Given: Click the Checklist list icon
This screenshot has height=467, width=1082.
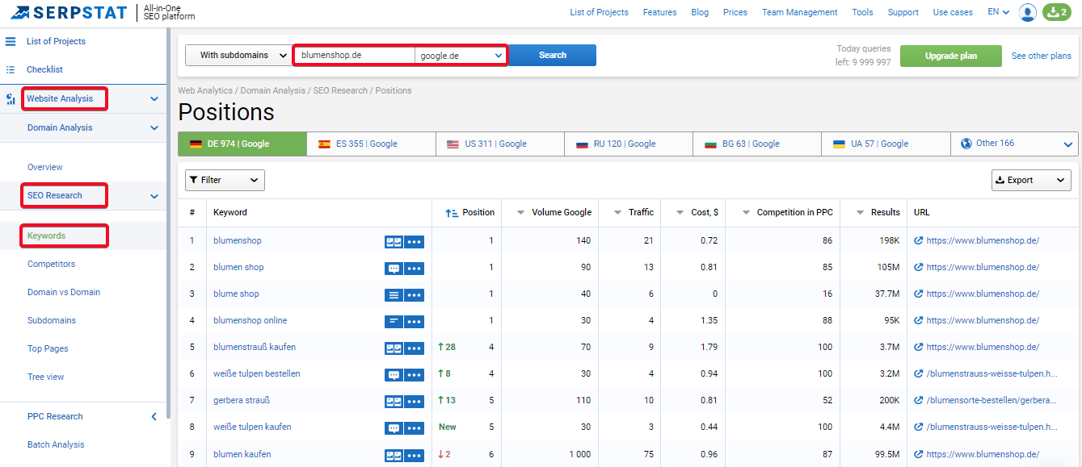Looking at the screenshot, I should click(11, 69).
